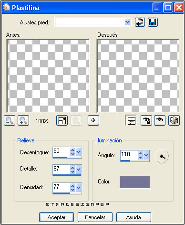Open the Desenfoque slider dropdown arrow
185x225 pixels.
tap(79, 152)
